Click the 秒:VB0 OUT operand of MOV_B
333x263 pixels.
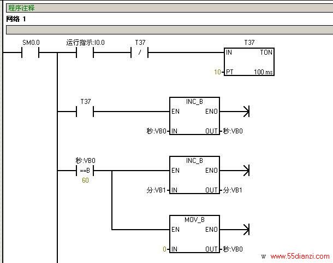tap(233, 249)
